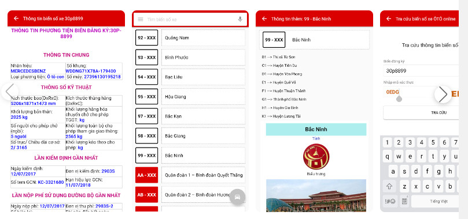468x219 pixels.
Task: Click dimensions value 5206x1871x1473 mm
Action: [33, 104]
